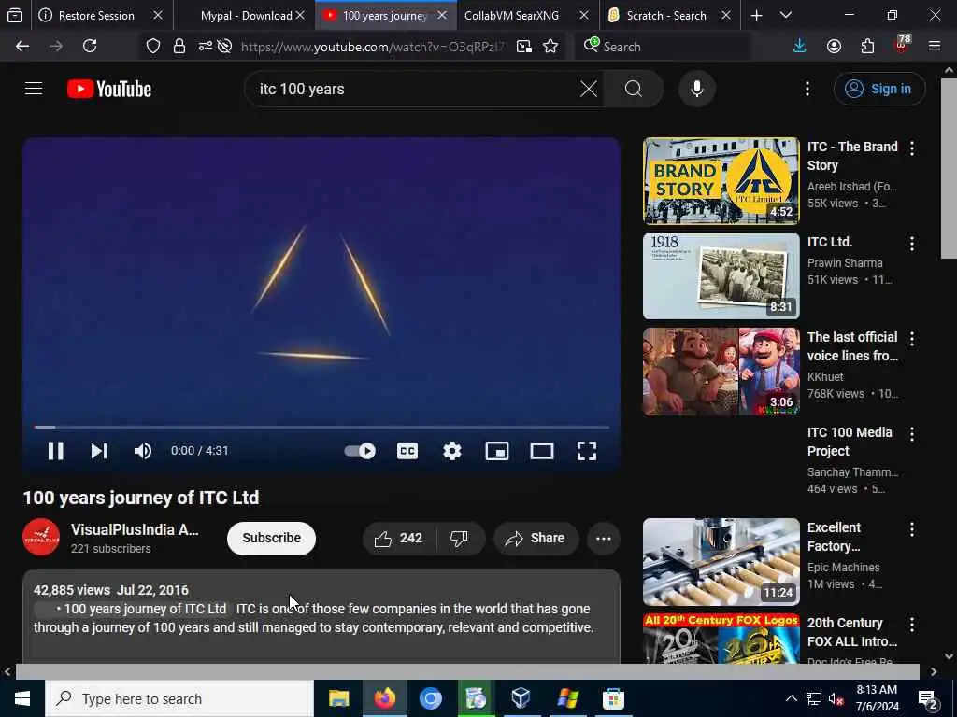This screenshot has width=957, height=717.
Task: Toggle closed captions on the video
Action: click(407, 451)
